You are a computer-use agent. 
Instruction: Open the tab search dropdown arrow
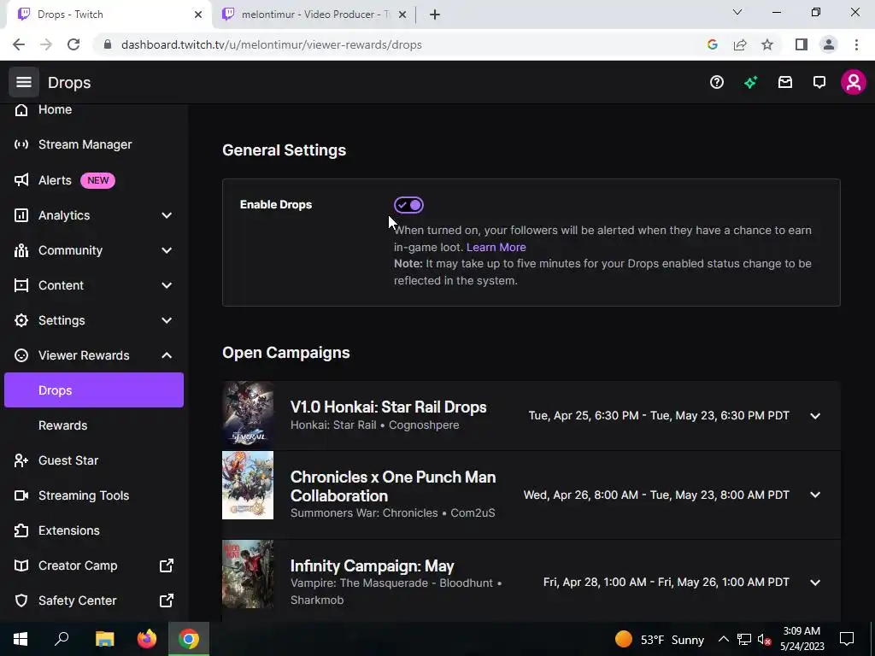pos(737,12)
